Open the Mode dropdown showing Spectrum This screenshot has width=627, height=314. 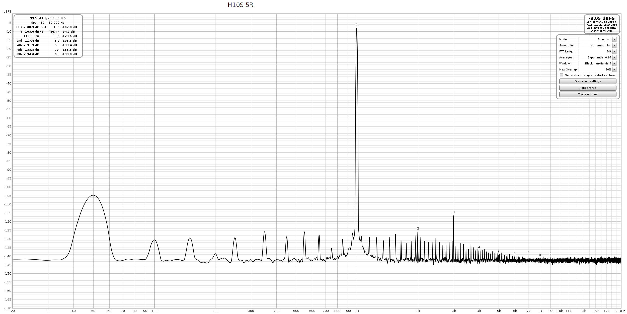tap(597, 39)
